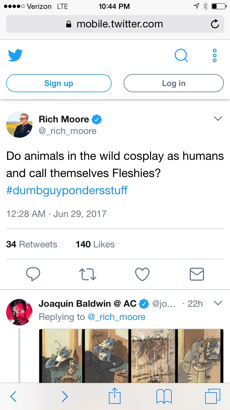Open Joaquin Baldwin's avatar
The width and height of the screenshot is (230, 410).
click(19, 312)
